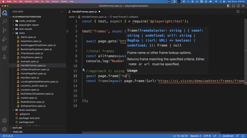The height and width of the screenshot is (138, 247).
Task: Open macOS Wi-Fi status icon
Action: (x=216, y=2)
